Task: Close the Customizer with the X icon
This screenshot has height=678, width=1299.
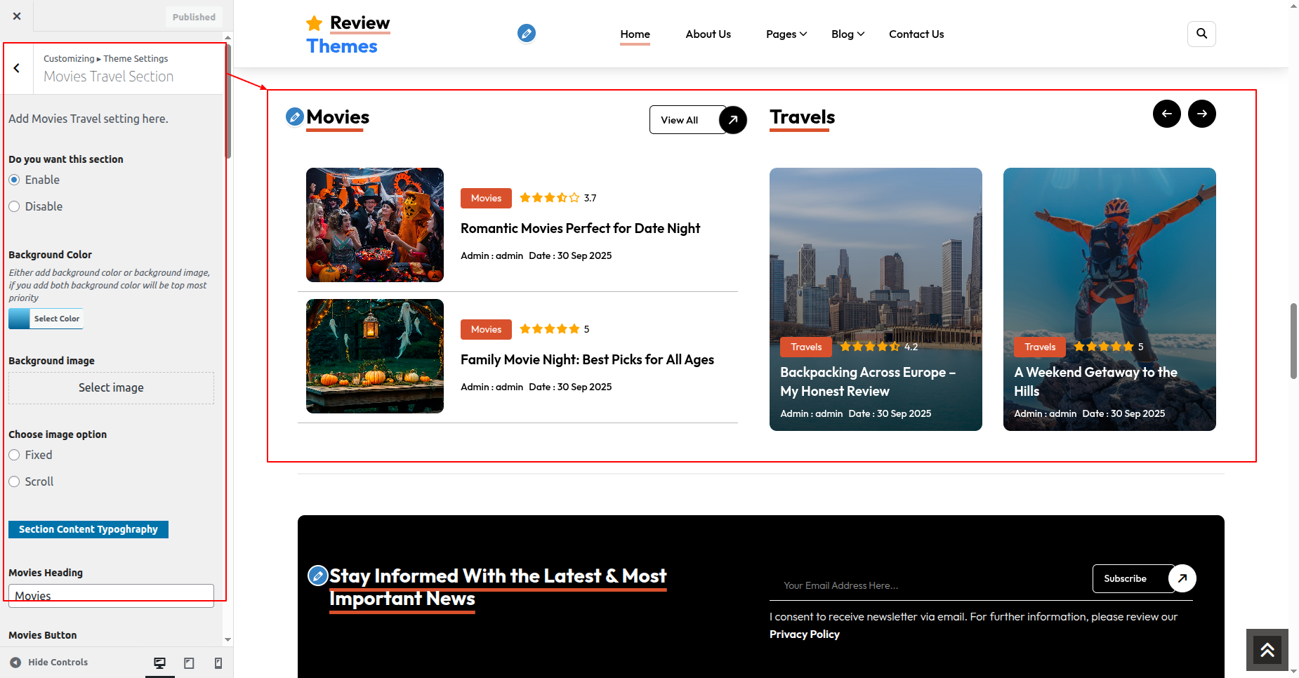Action: [x=17, y=16]
